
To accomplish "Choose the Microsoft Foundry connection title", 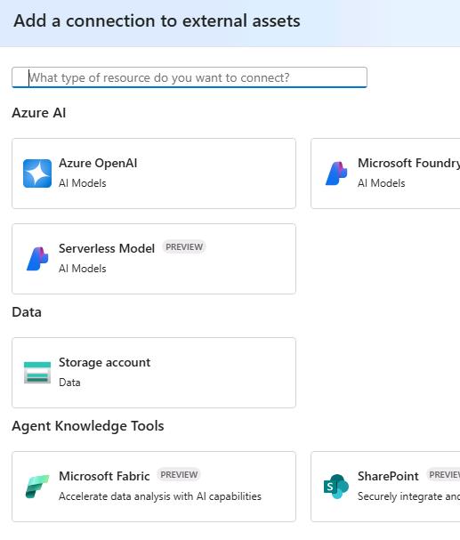I will click(408, 163).
